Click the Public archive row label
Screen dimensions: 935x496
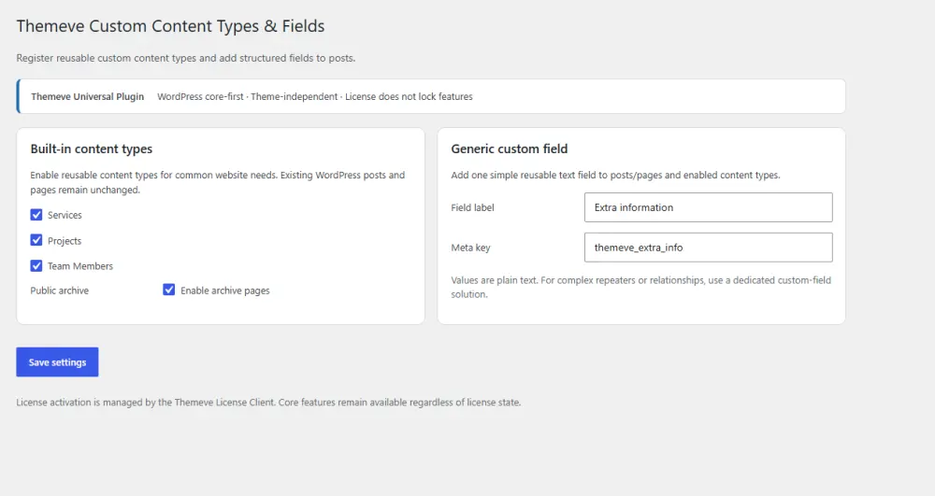60,291
